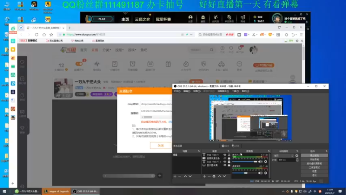Go to the browser home page icon
Image resolution: width=346 pixels, height=195 pixels.
pos(44,35)
